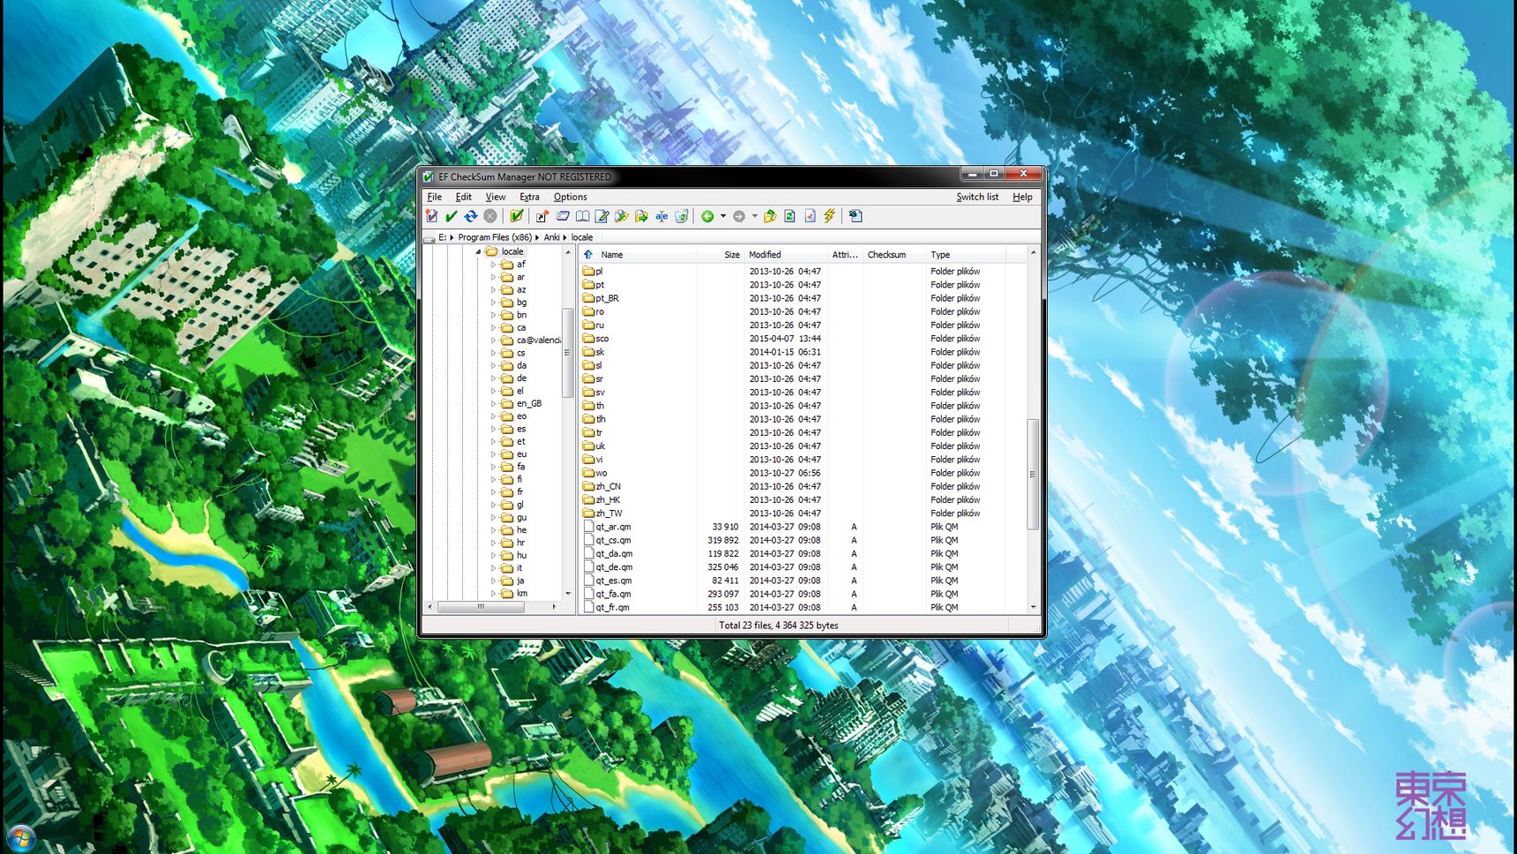The image size is (1517, 854).
Task: Click the scroll down arrow of file list
Action: tap(1033, 608)
